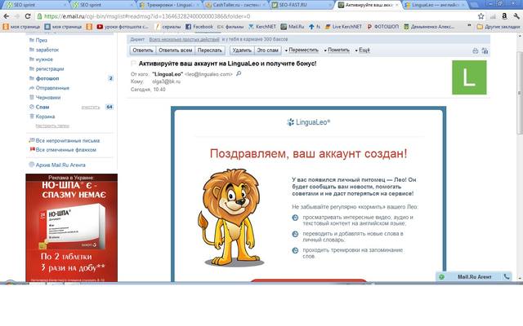The height and width of the screenshot is (326, 523).
Task: Open the YouTube уроки фотошопа bookmark
Action: (x=123, y=27)
